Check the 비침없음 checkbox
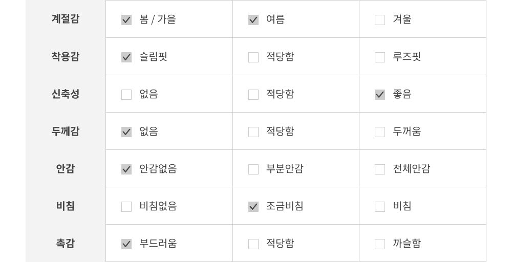Image resolution: width=512 pixels, height=262 pixels. [126, 207]
